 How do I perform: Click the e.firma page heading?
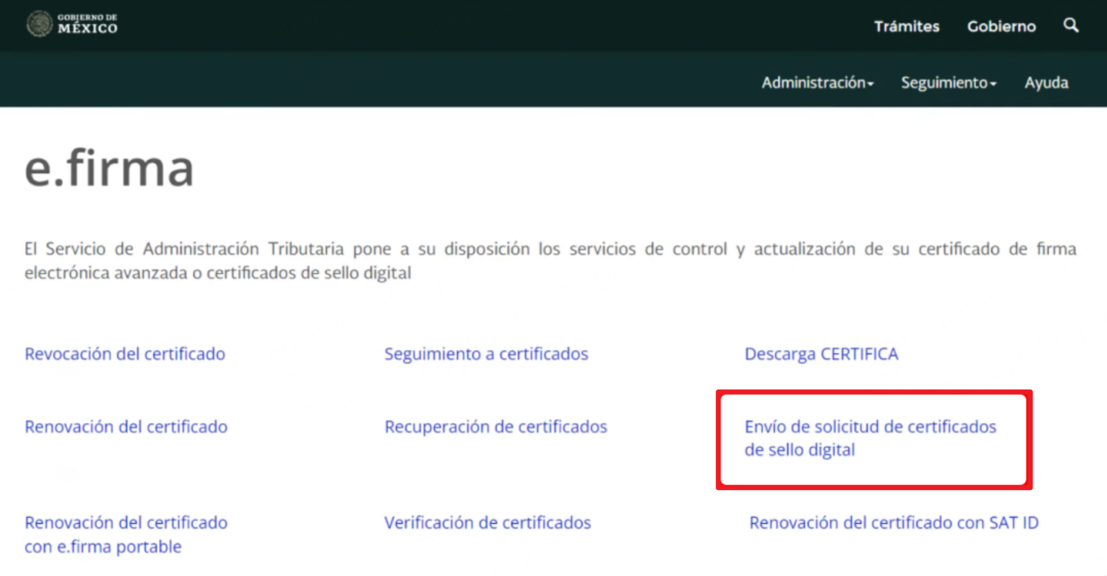[x=109, y=168]
